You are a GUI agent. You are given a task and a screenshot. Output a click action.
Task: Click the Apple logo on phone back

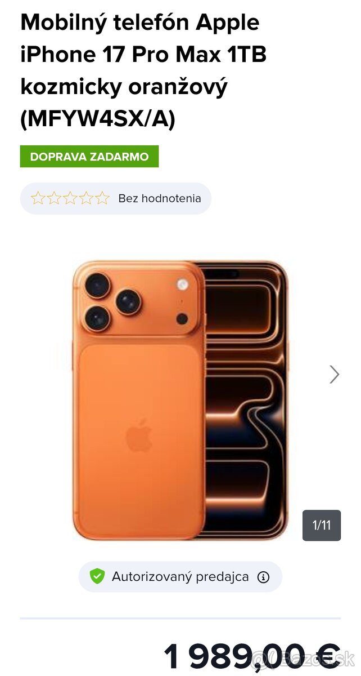139,436
